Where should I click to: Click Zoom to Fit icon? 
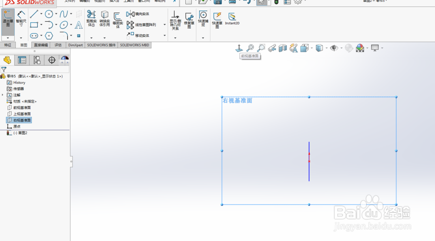coord(250,48)
